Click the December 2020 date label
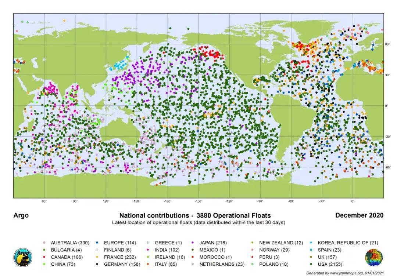397x280 pixels. click(x=359, y=215)
